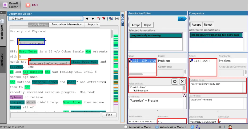249x129 pixels.
Task: Open attribute editor magnifier icon
Action: (x=184, y=96)
